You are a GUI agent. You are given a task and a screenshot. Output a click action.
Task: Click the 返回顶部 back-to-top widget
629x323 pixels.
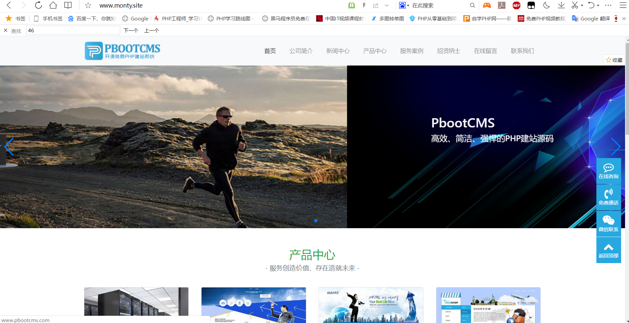click(608, 250)
